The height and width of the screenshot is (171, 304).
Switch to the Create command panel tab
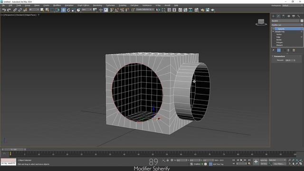(x=274, y=16)
